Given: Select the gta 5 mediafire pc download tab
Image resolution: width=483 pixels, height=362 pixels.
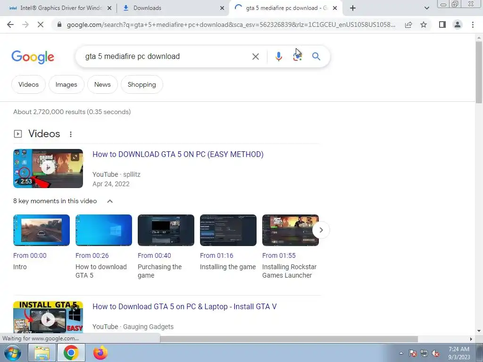Looking at the screenshot, I should (x=285, y=8).
